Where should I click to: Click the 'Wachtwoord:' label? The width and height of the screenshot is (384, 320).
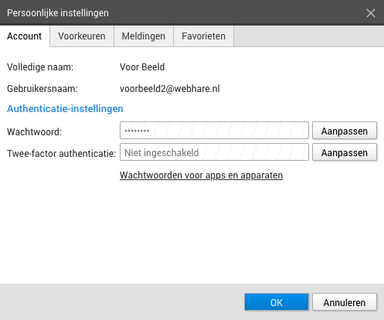34,132
